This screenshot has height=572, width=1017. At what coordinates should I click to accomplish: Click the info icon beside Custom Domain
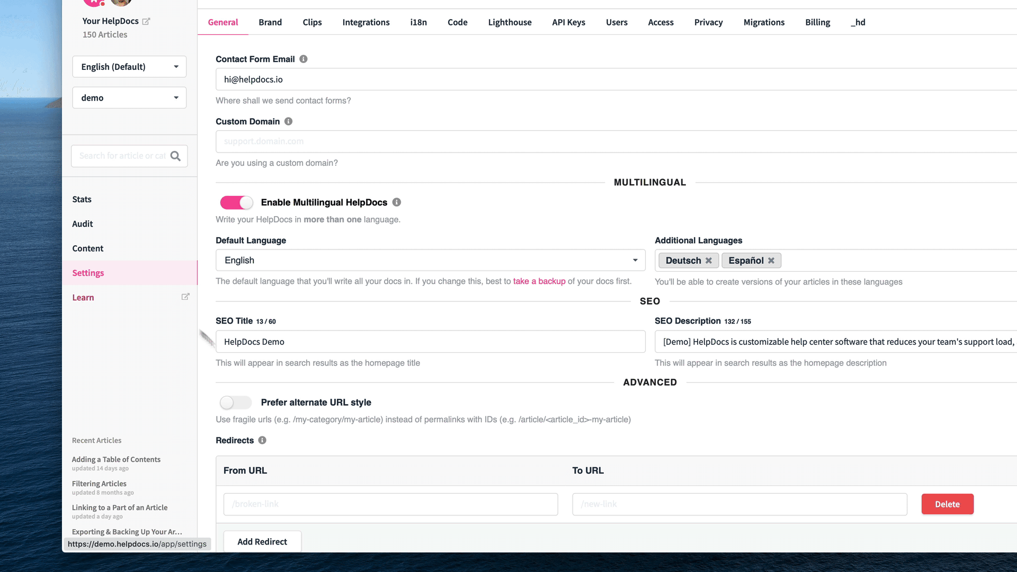point(288,121)
